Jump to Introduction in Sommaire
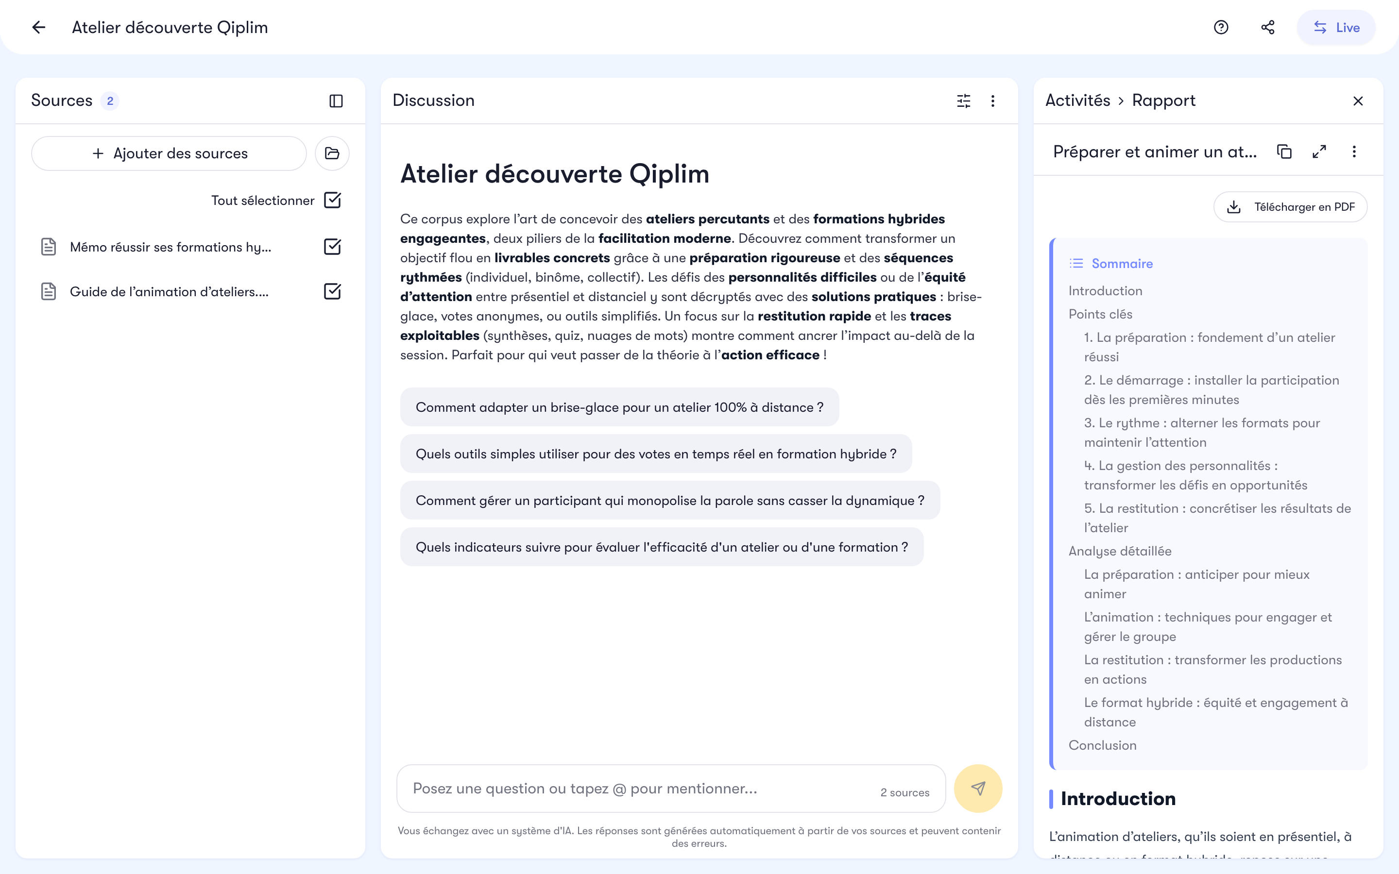1399x874 pixels. tap(1105, 291)
